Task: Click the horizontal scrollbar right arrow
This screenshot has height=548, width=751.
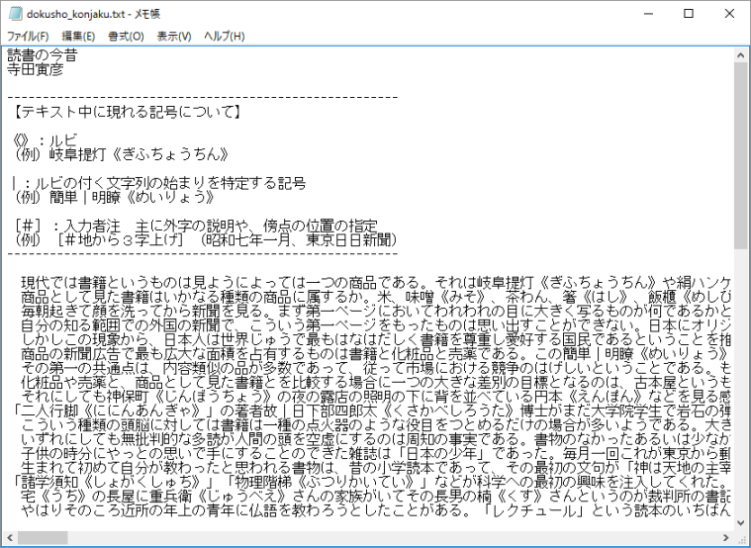Action: pyautogui.click(x=726, y=537)
